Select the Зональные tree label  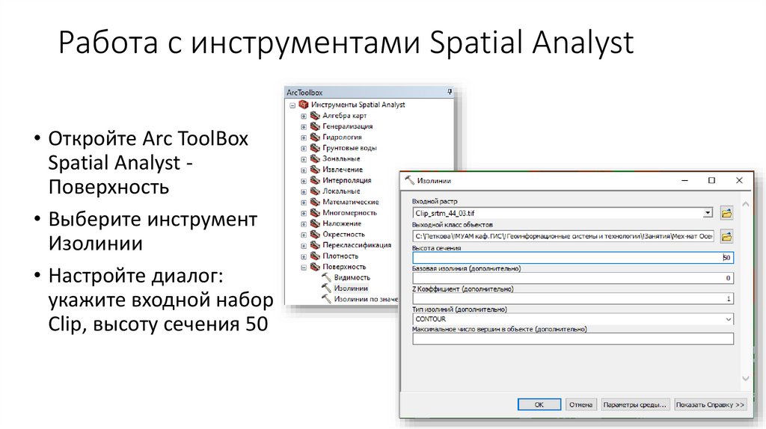[x=341, y=158]
